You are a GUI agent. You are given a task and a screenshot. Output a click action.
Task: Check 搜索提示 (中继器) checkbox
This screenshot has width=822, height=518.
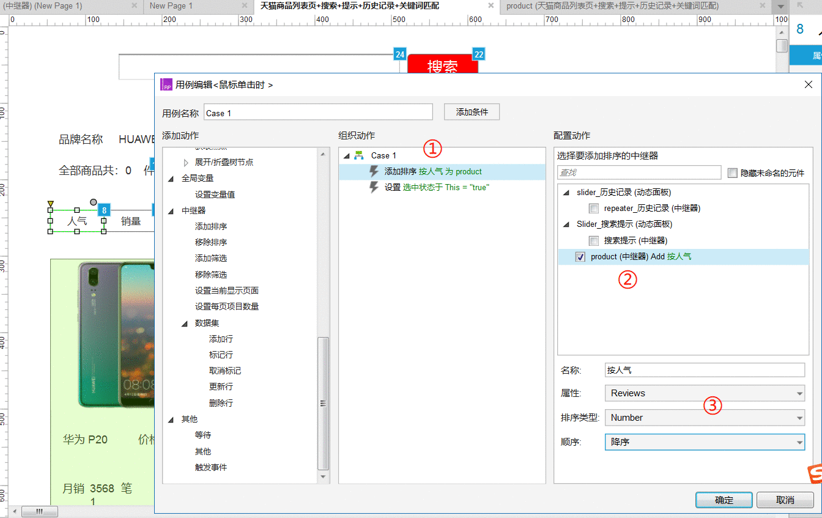[593, 240]
